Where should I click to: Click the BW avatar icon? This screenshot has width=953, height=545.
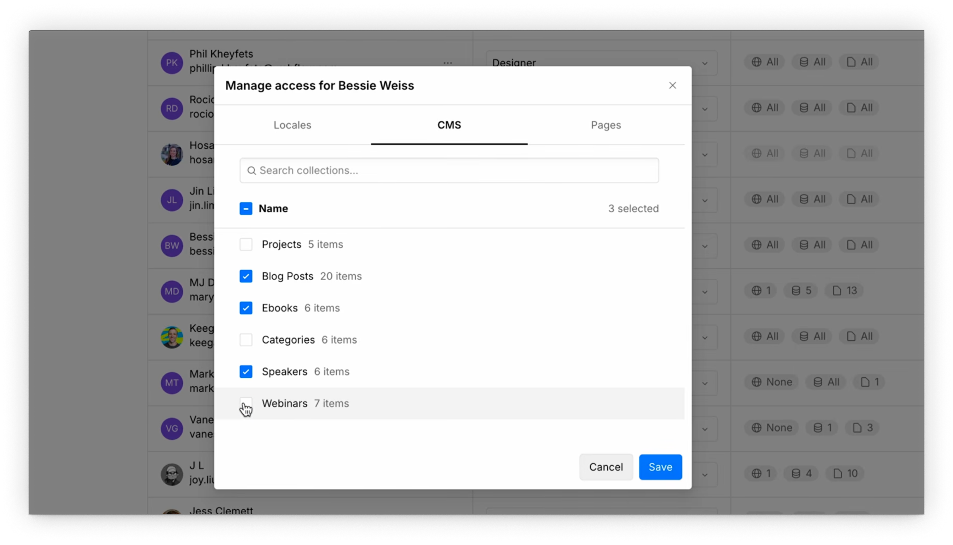click(172, 245)
